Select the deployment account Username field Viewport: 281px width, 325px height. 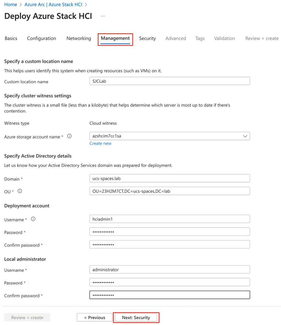[x=170, y=219]
